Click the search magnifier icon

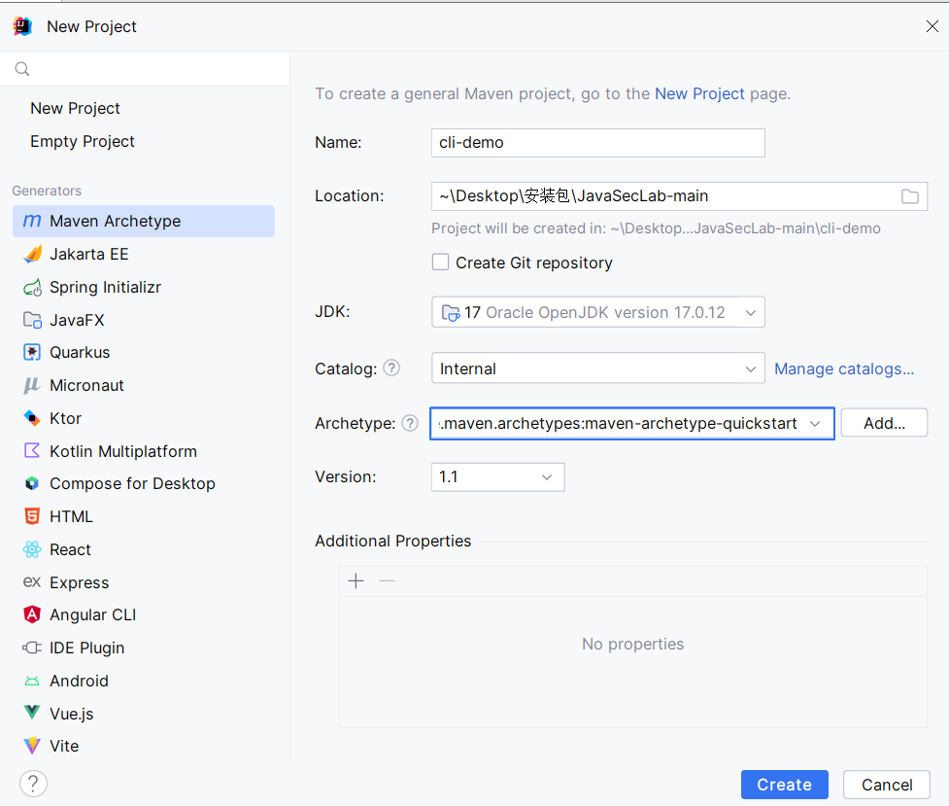pos(22,69)
